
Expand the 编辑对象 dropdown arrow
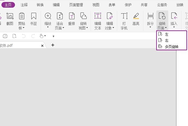113,28
